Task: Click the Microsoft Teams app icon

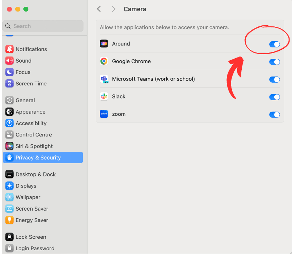Action: pyautogui.click(x=104, y=79)
